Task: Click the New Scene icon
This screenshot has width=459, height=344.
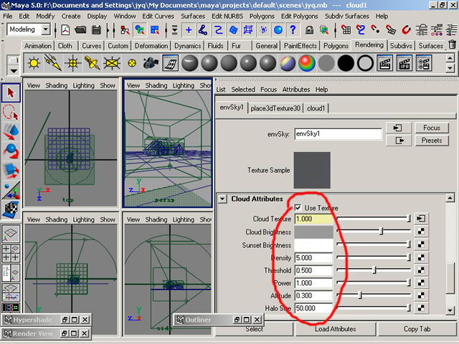Action: 65,30
